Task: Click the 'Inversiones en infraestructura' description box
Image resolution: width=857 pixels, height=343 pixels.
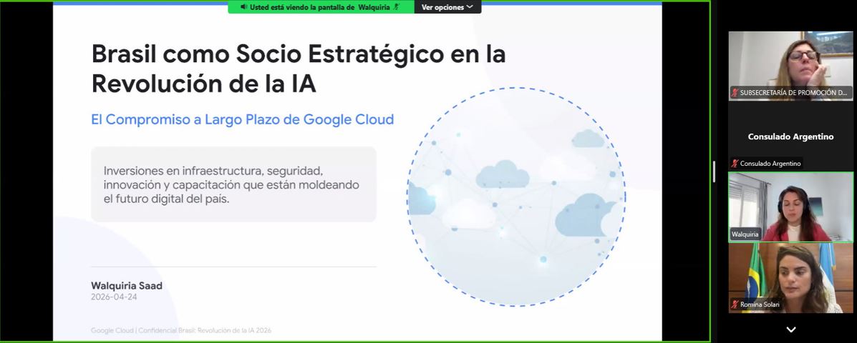Action: (x=234, y=184)
